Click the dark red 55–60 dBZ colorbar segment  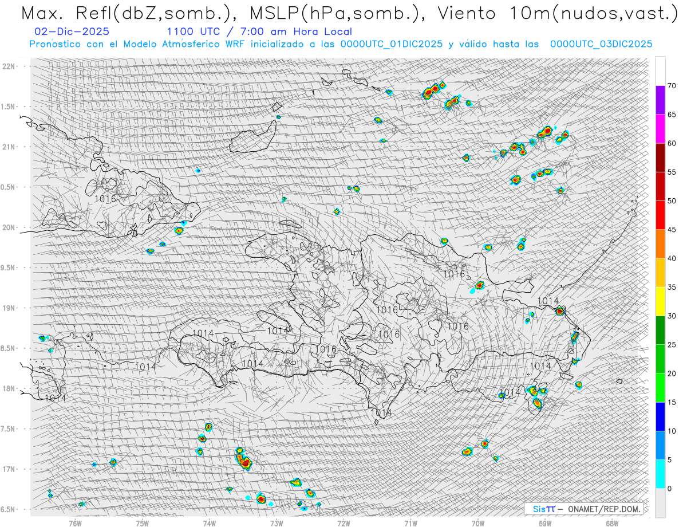pyautogui.click(x=660, y=158)
